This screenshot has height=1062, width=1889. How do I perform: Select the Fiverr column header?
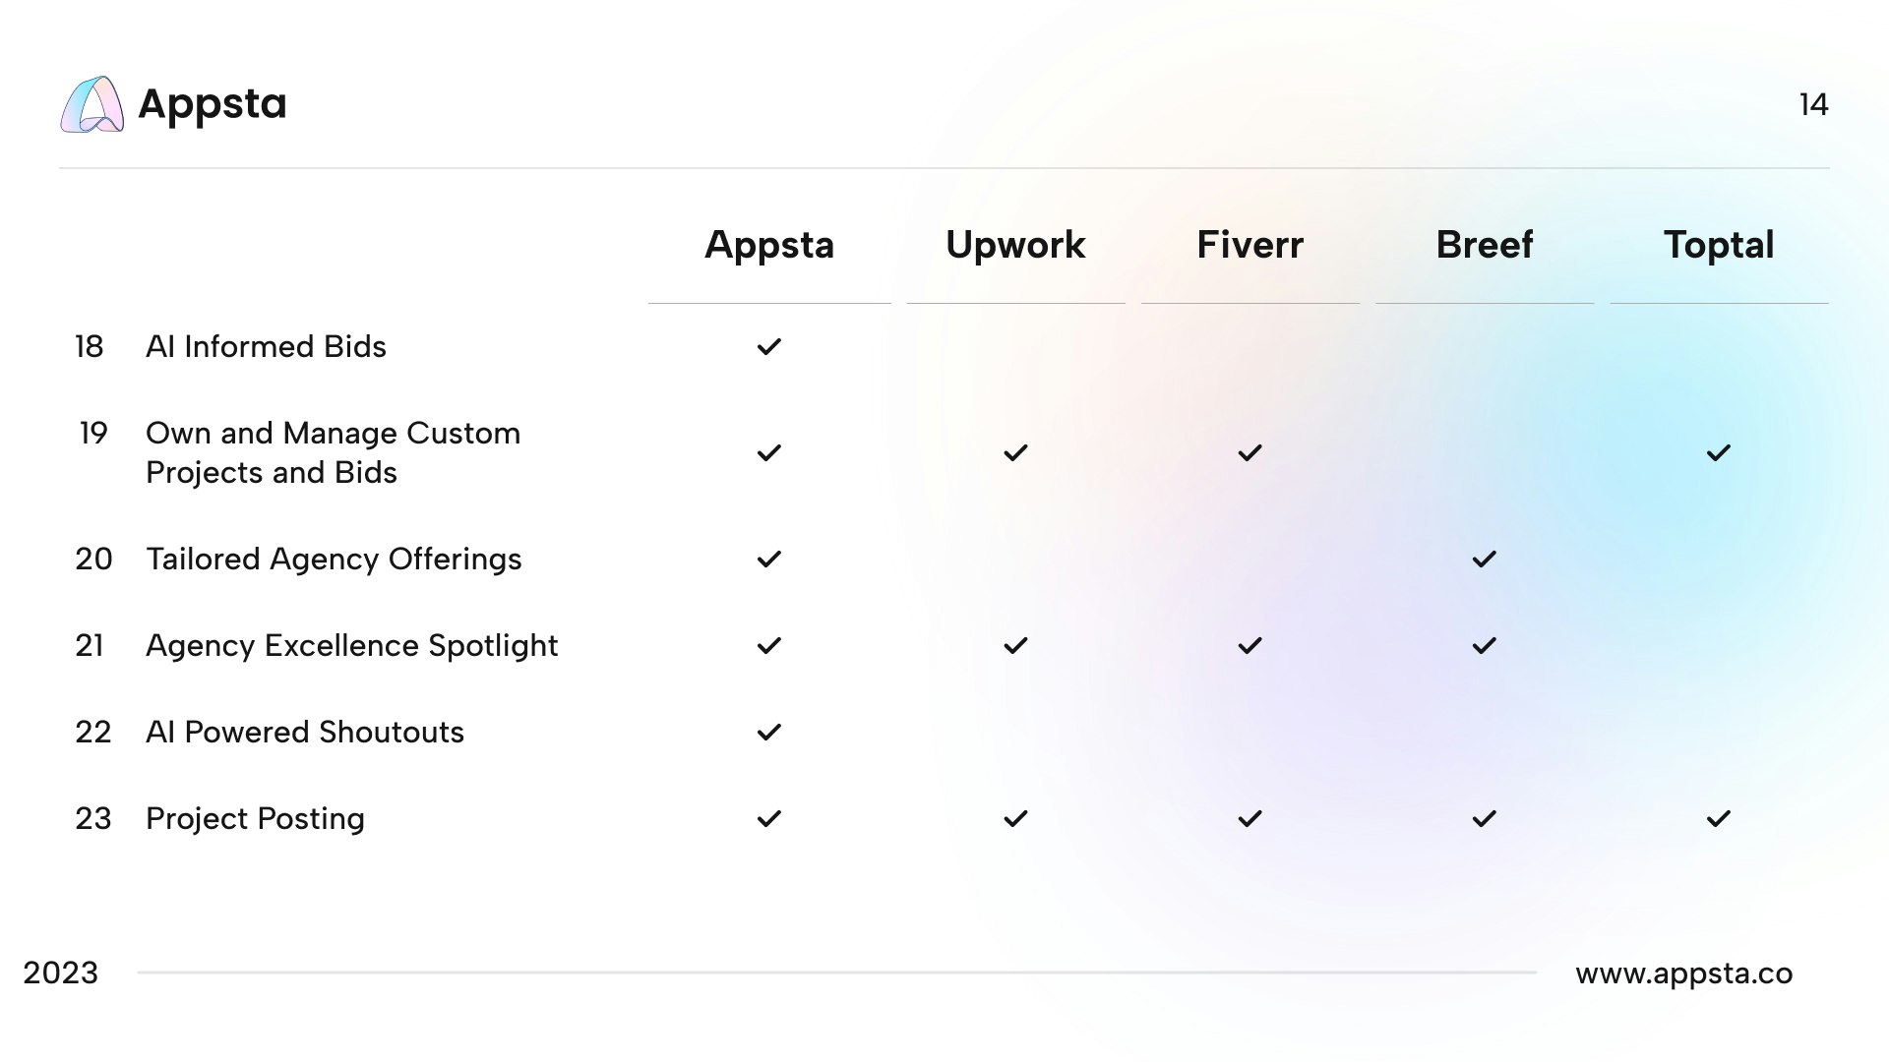(1250, 245)
